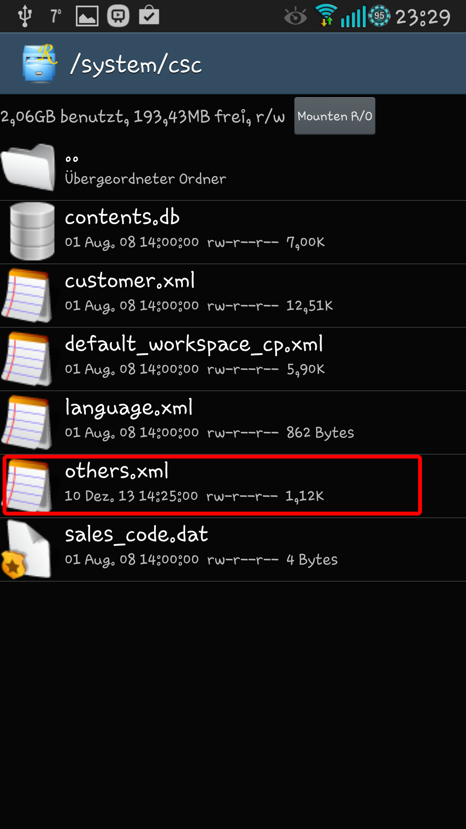Tap the default_workspace_cp.xml file icon
Image resolution: width=466 pixels, height=829 pixels.
click(27, 359)
